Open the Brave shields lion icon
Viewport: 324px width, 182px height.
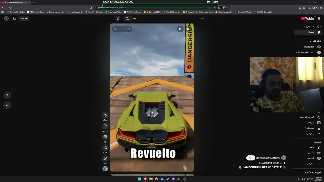pyautogui.click(x=224, y=8)
